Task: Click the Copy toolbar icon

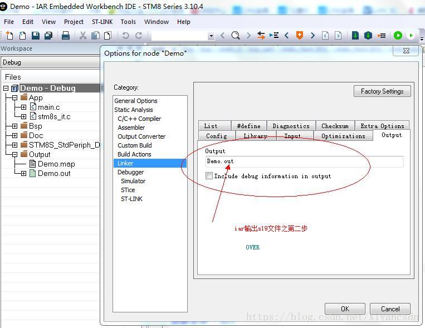Action: coord(95,36)
